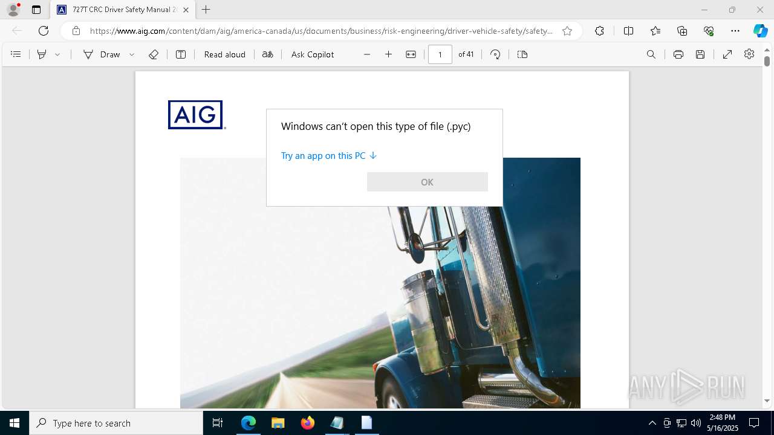The height and width of the screenshot is (435, 774).
Task: Enter PDF full screen mode
Action: click(727, 54)
